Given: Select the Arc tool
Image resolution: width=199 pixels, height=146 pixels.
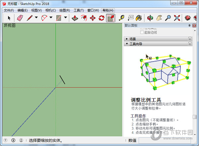Looking at the screenshot, I should (44, 18).
